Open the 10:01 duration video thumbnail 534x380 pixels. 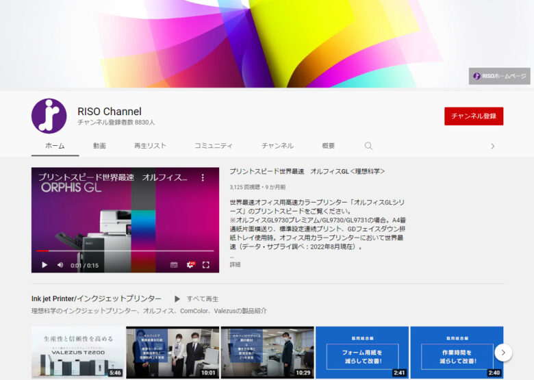[173, 353]
